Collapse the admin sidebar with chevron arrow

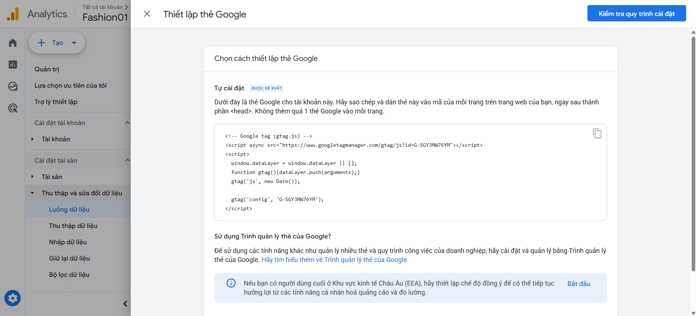click(x=125, y=304)
